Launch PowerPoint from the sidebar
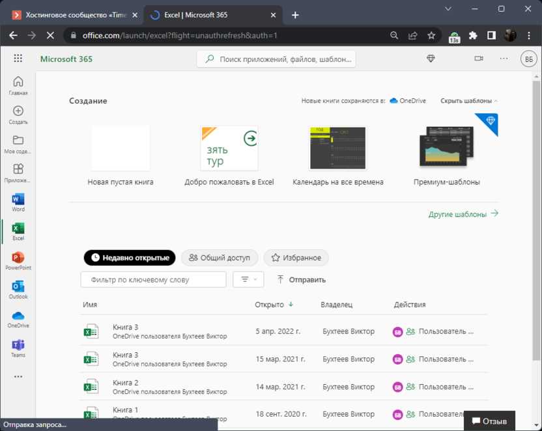542x431 pixels. point(18,260)
